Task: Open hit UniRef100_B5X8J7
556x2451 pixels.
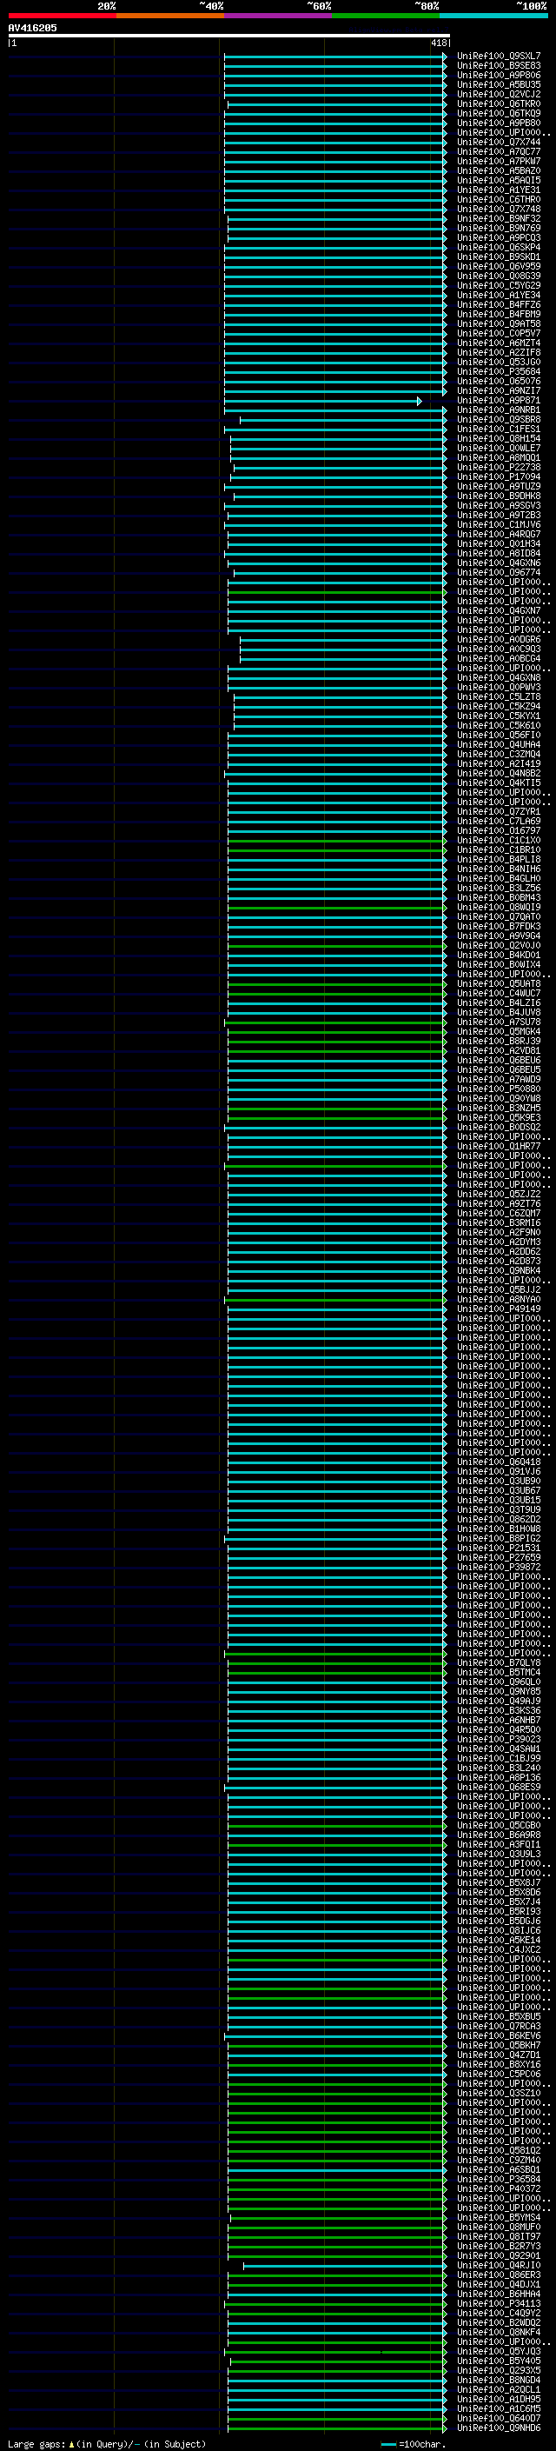Action: point(498,1882)
